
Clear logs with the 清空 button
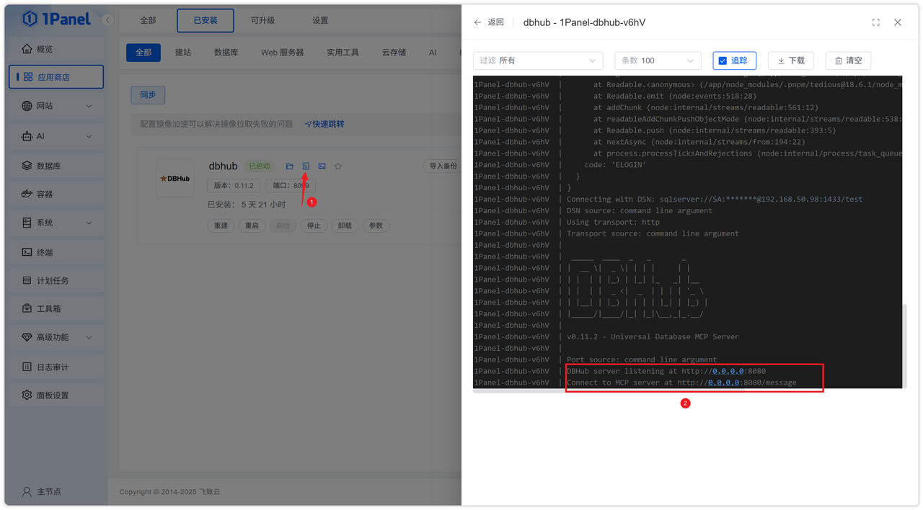847,61
